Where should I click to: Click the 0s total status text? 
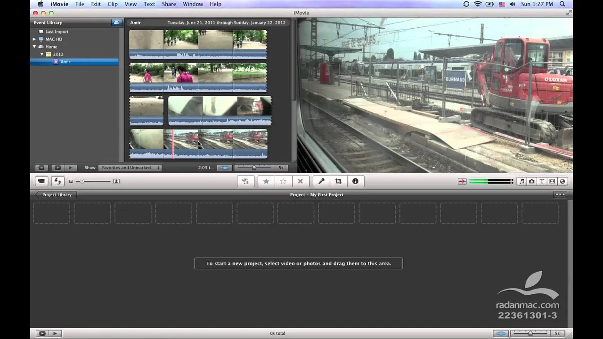(277, 333)
